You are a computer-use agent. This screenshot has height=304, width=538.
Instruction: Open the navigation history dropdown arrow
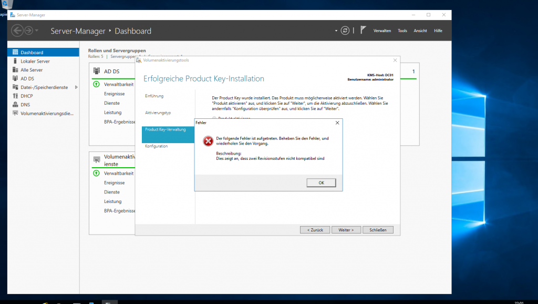pos(37,31)
